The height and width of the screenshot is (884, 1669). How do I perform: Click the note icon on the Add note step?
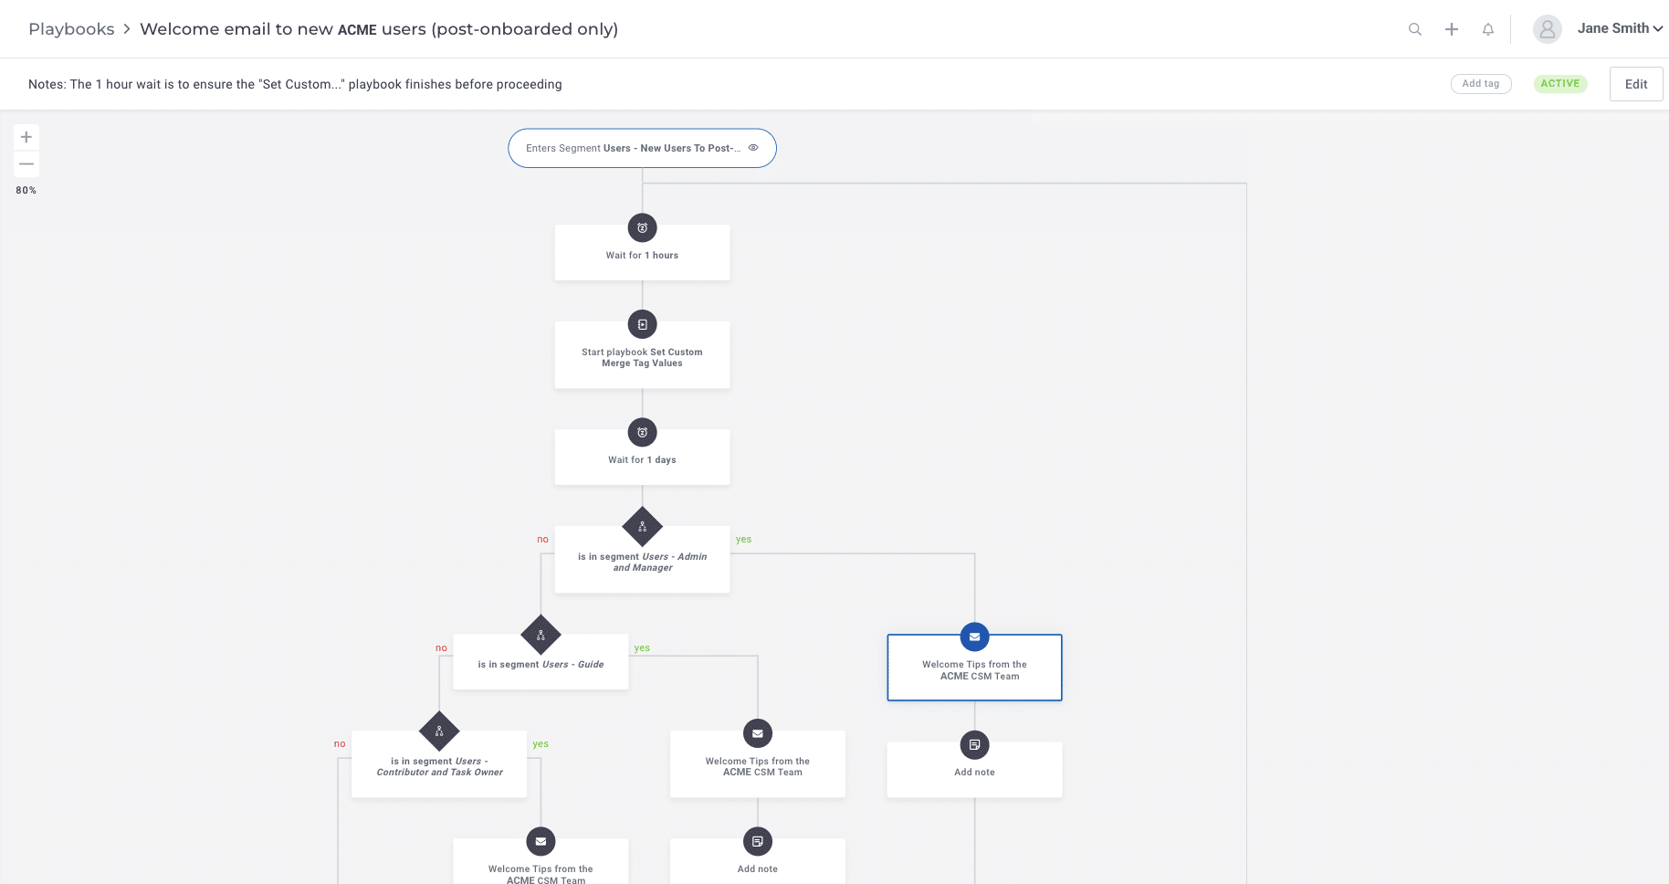coord(974,743)
